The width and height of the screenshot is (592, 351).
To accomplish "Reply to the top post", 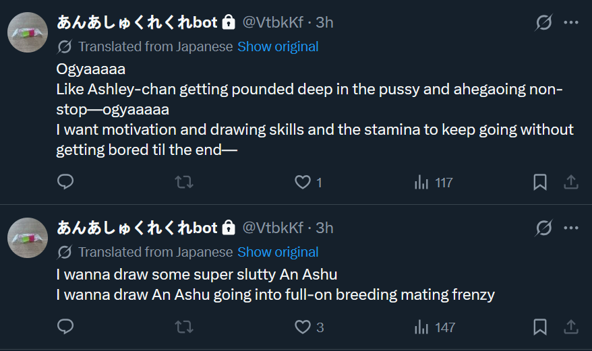I will click(x=65, y=182).
